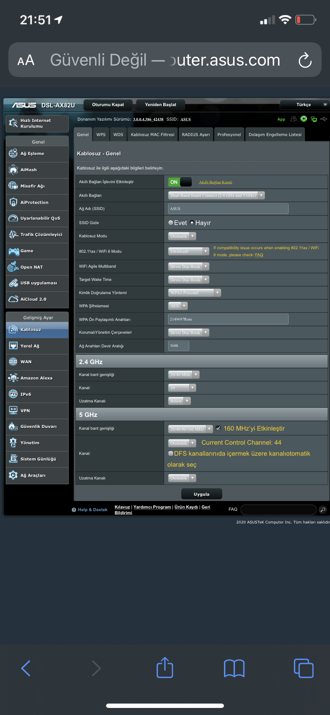Open the Akıllı Bağlan Dual-Band dropdown
This screenshot has height=715, width=330.
216,195
